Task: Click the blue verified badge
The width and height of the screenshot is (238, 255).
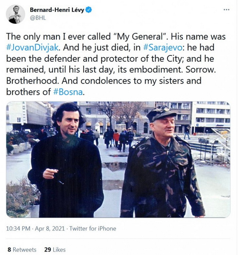Action: [89, 10]
